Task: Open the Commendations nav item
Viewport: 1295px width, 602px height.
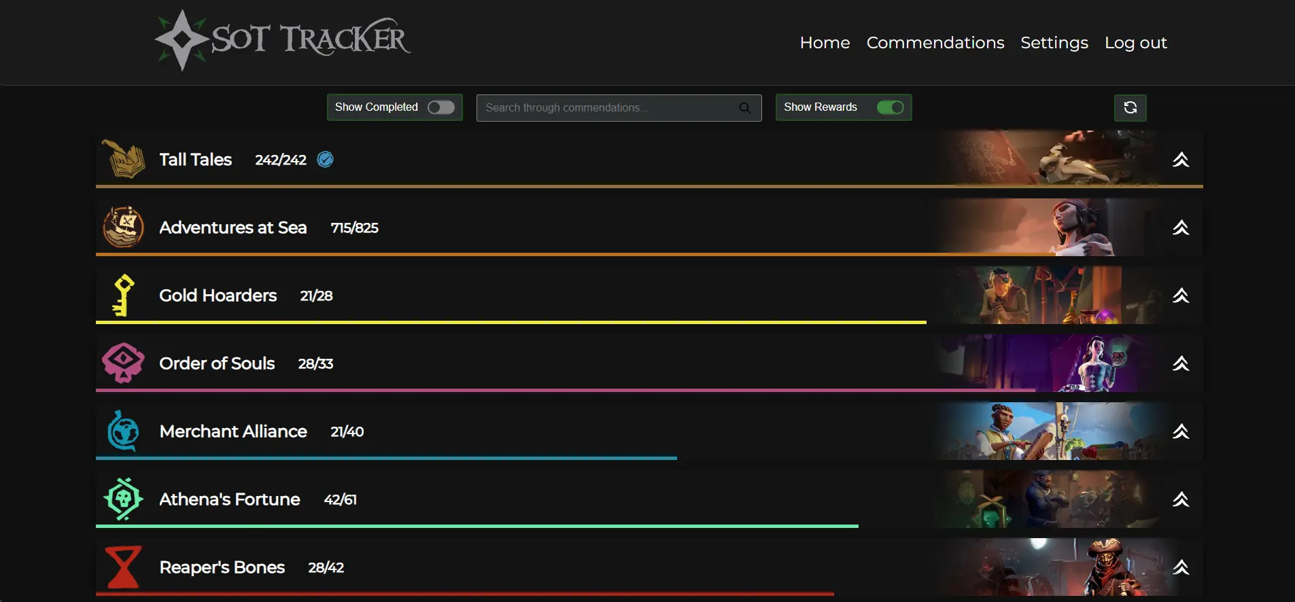Action: click(x=935, y=43)
